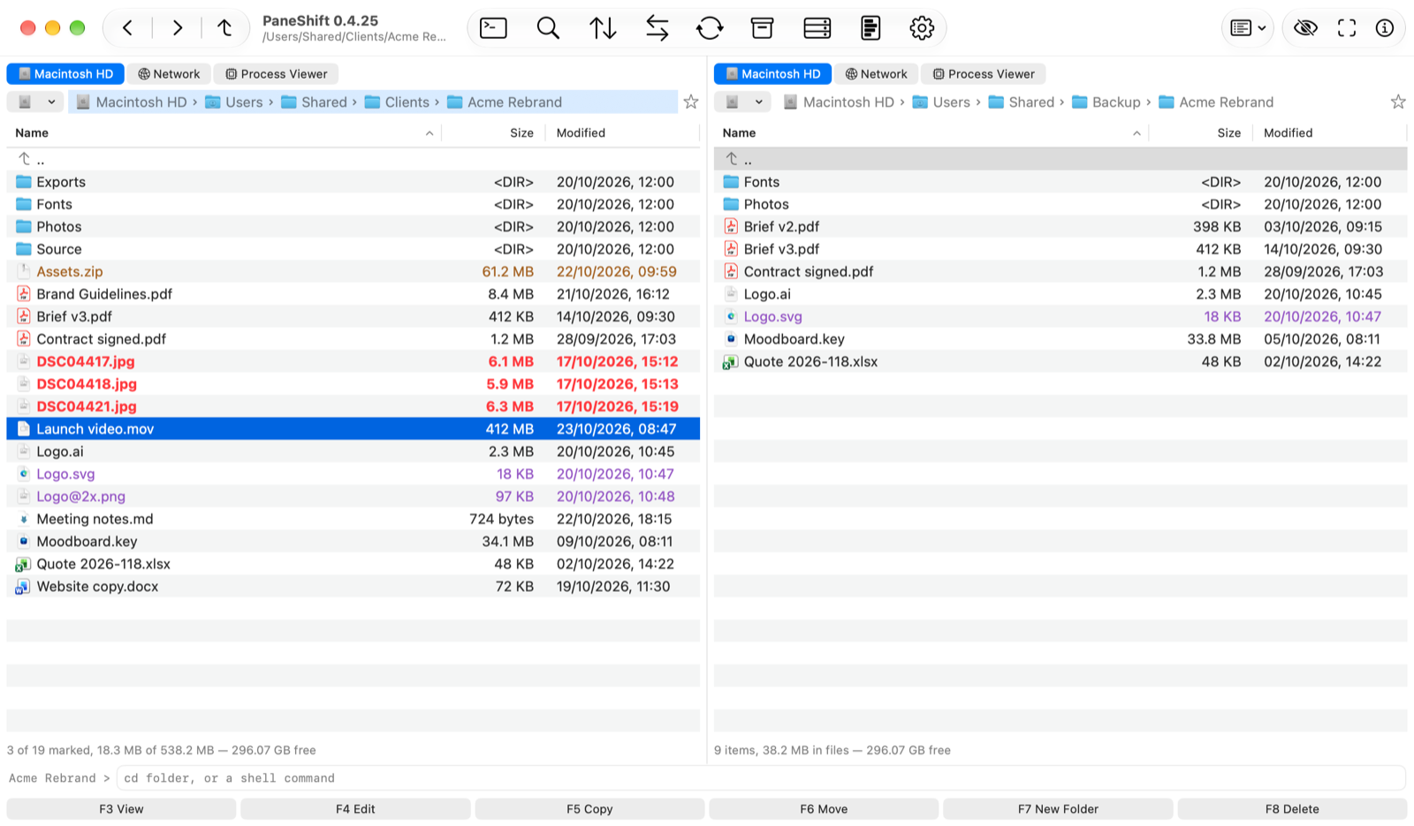Image resolution: width=1414 pixels, height=826 pixels.
Task: Select Logo.svg in right pane
Action: point(1060,317)
